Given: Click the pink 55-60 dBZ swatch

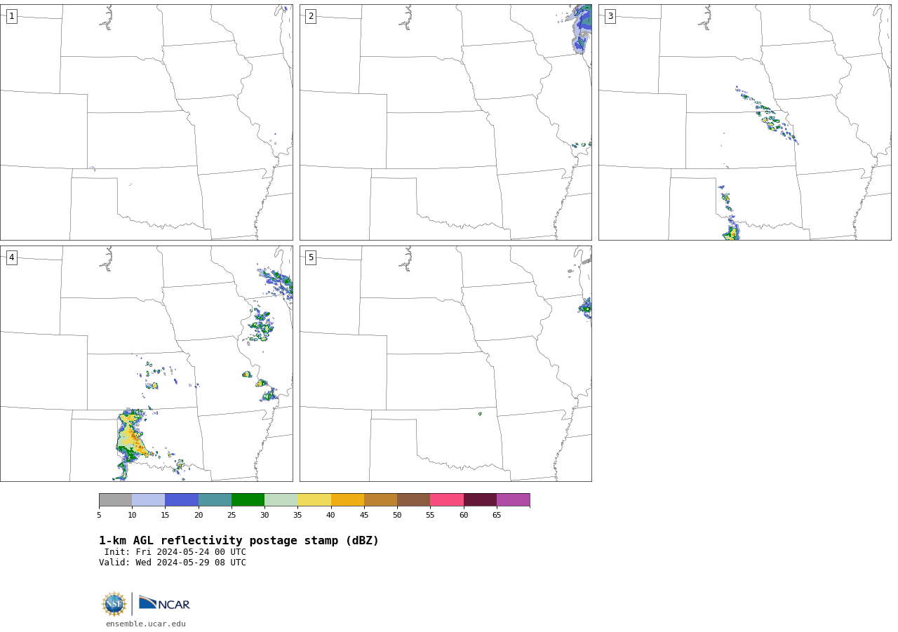Looking at the screenshot, I should point(447,499).
